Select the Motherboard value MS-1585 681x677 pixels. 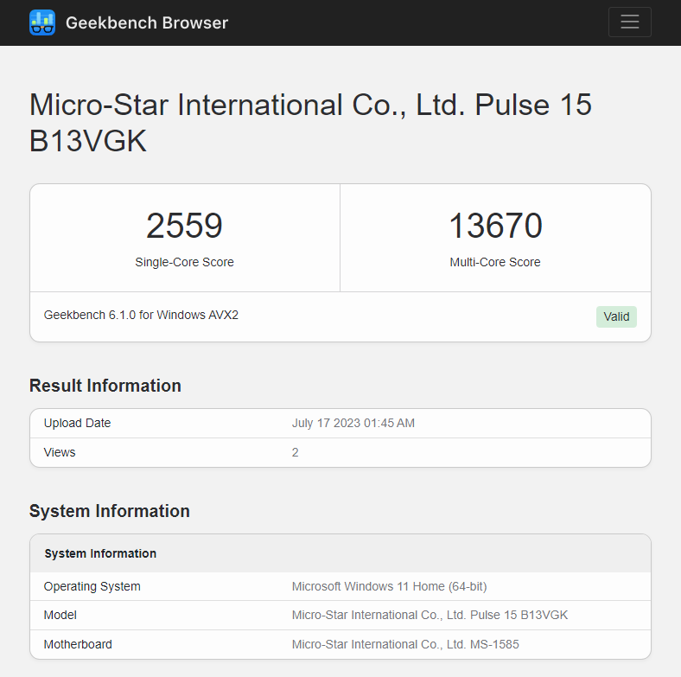click(405, 644)
